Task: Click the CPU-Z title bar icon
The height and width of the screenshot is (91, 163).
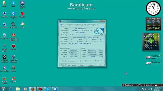Action: 60,21
